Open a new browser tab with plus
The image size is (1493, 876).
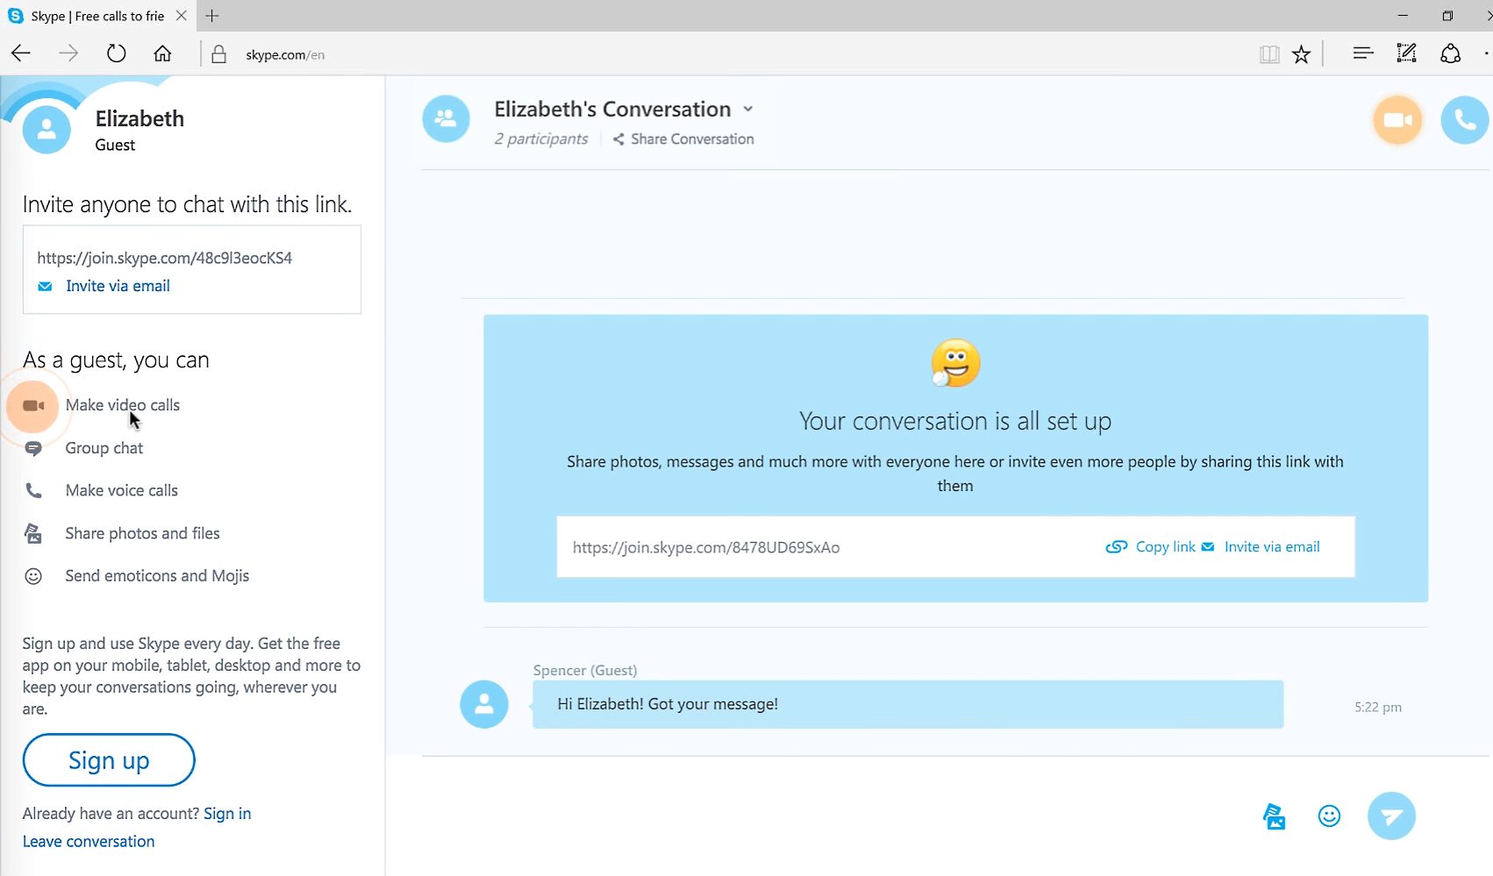(212, 16)
